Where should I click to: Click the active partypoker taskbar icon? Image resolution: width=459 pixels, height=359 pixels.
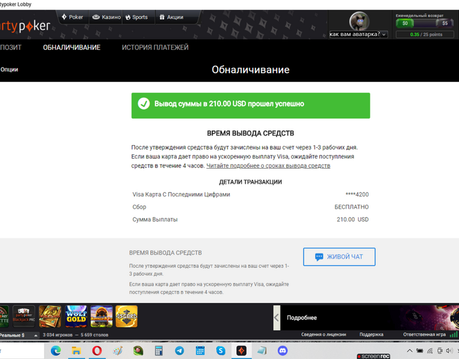pyautogui.click(x=241, y=350)
